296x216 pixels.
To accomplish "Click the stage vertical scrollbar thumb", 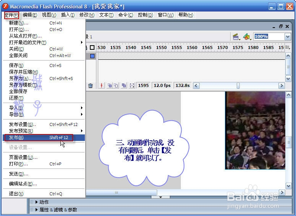I will tap(288, 142).
